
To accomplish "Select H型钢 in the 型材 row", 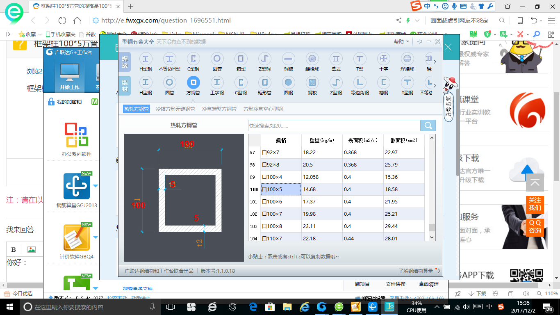I will [x=146, y=82].
